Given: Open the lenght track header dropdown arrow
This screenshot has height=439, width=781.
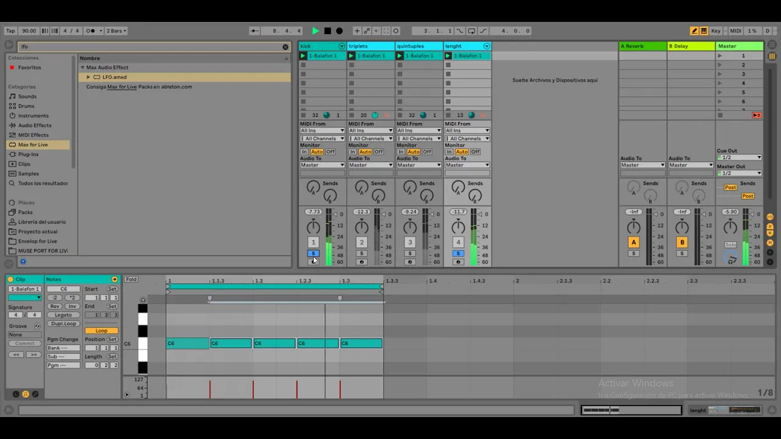Looking at the screenshot, I should (x=486, y=46).
